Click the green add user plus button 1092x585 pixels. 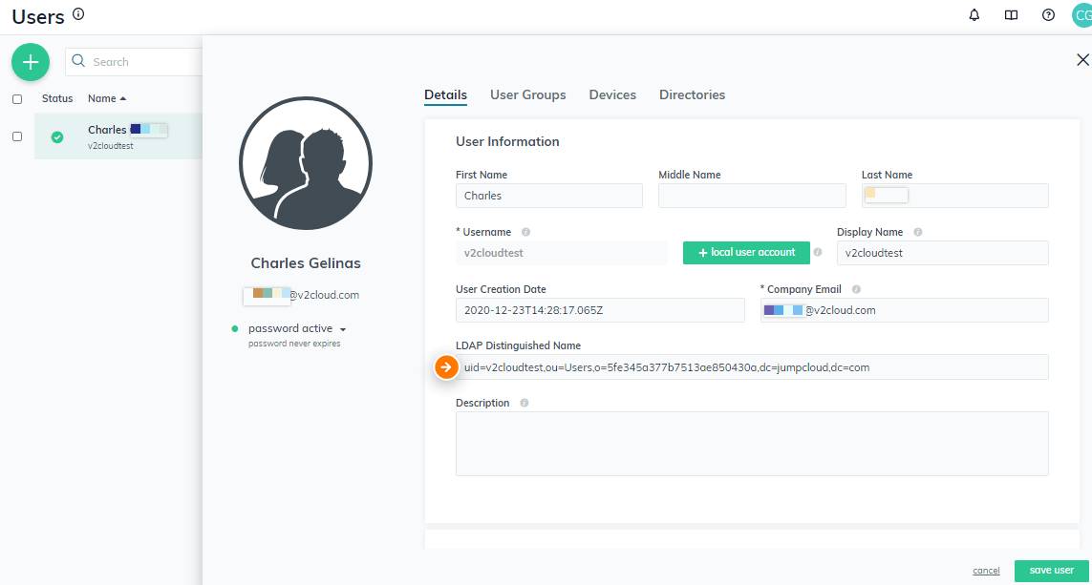(31, 62)
